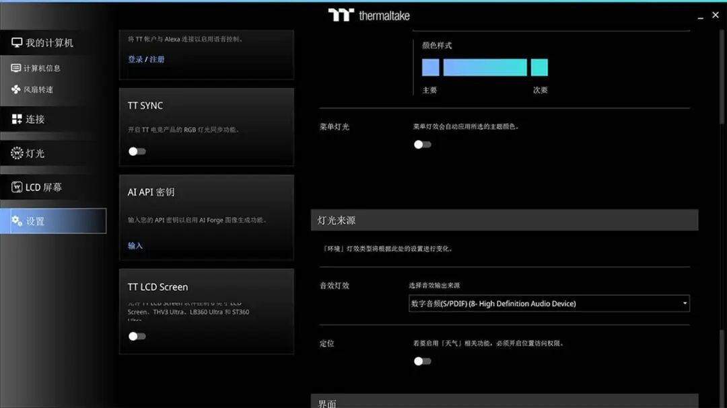Image resolution: width=727 pixels, height=408 pixels.
Task: Click the TT SYNC card title
Action: point(145,106)
